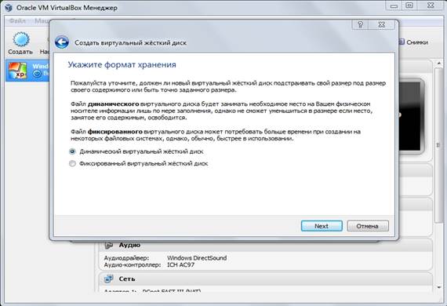
Task: Click the VM preview thumbnail
Action: pyautogui.click(x=410, y=116)
